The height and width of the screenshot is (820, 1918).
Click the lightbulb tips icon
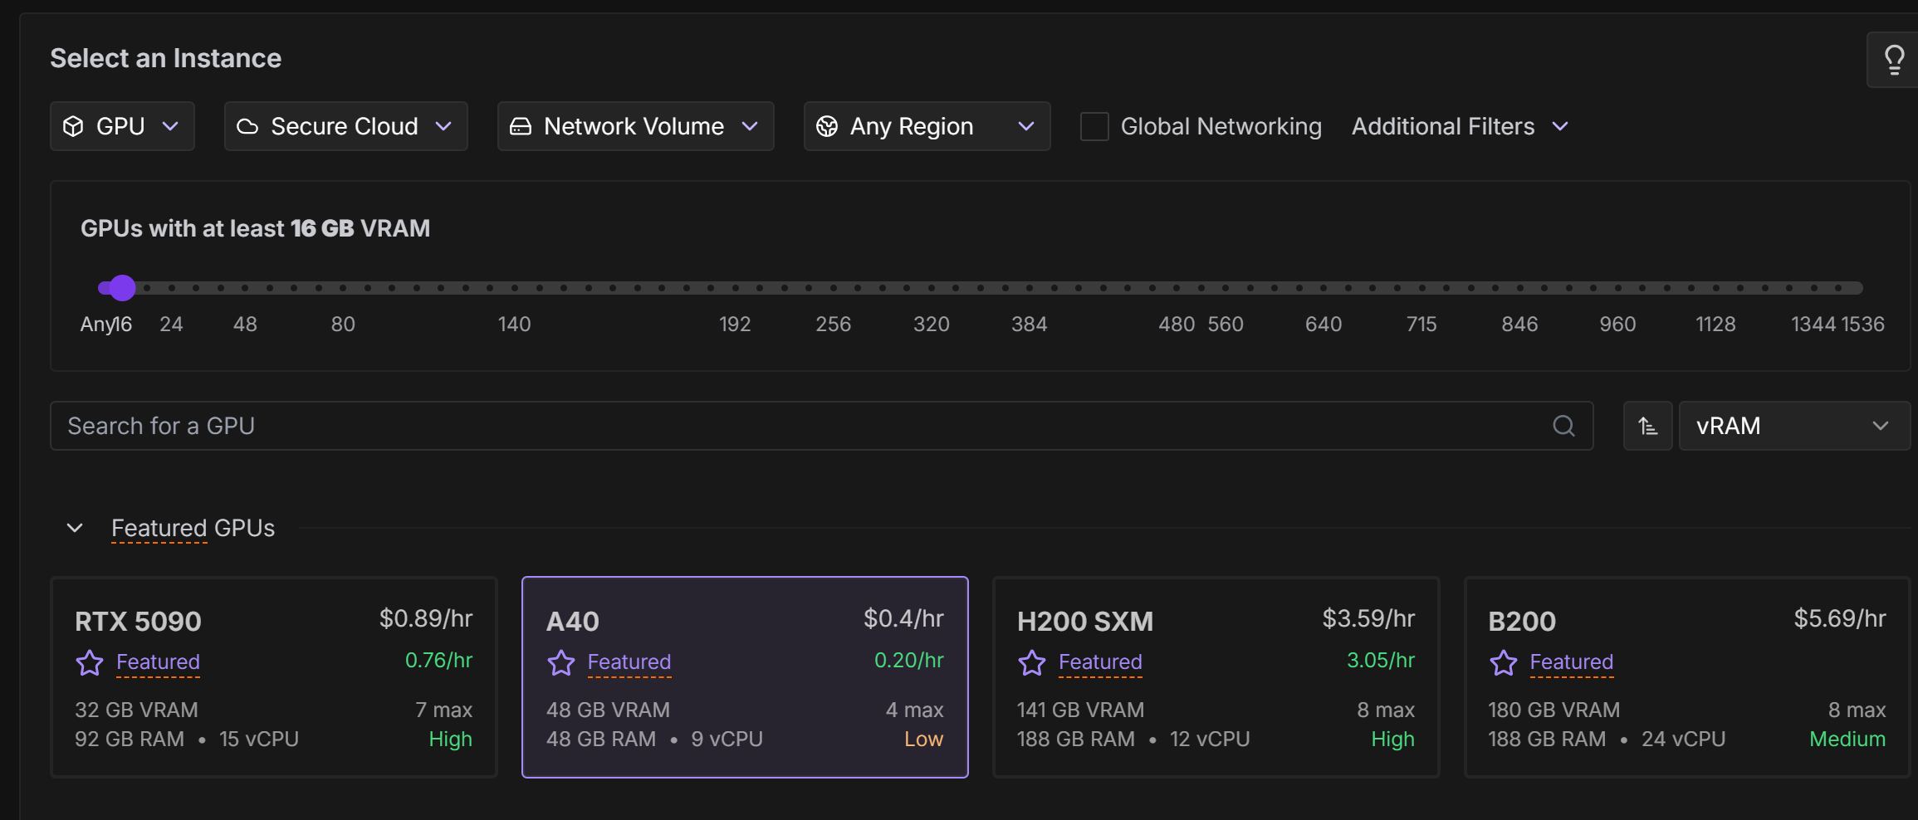pyautogui.click(x=1894, y=60)
